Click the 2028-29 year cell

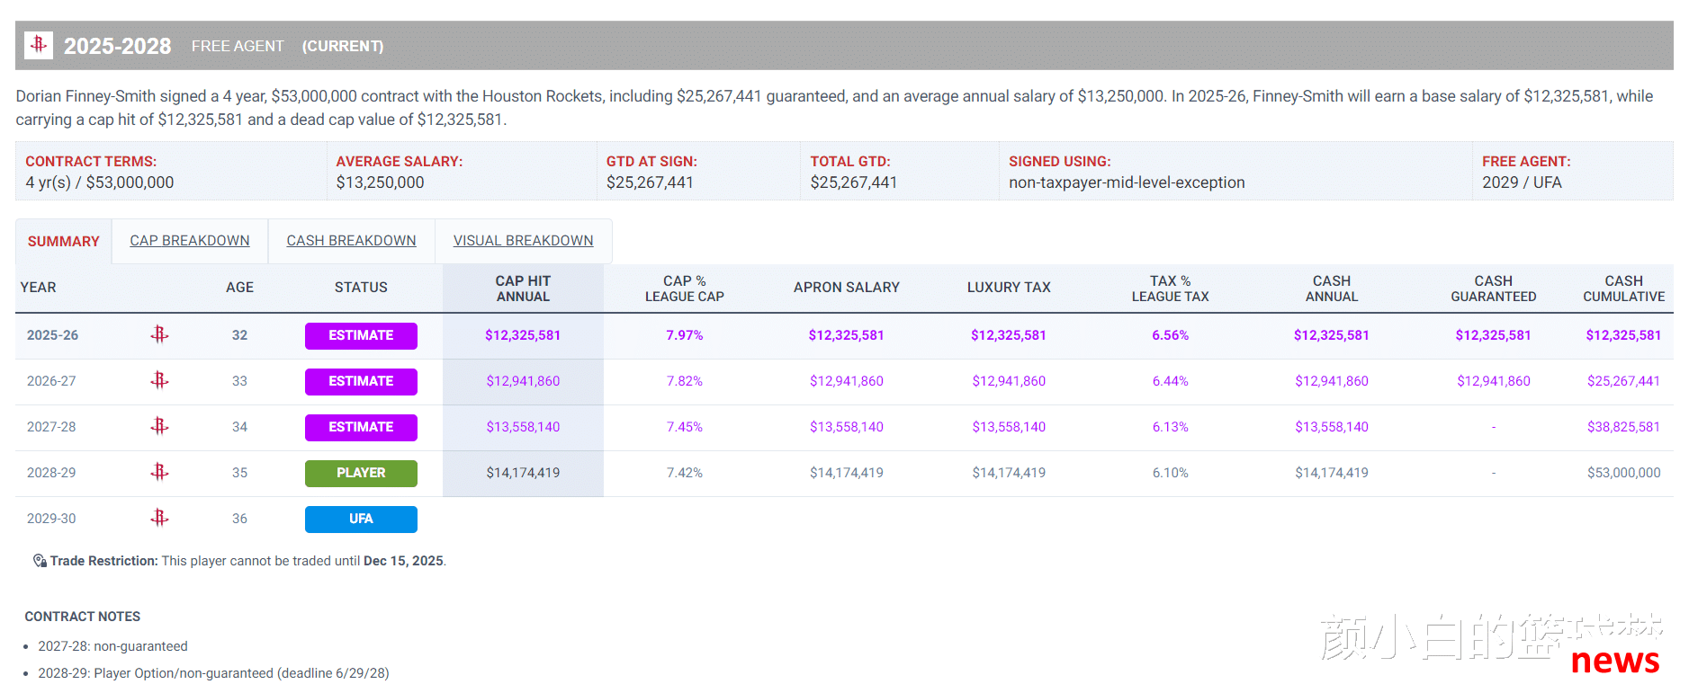point(51,473)
